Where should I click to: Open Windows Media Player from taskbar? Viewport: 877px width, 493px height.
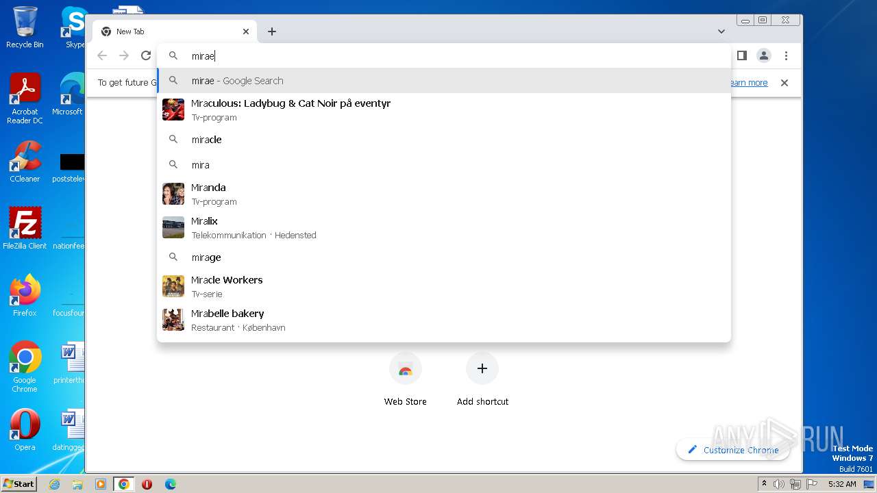101,484
